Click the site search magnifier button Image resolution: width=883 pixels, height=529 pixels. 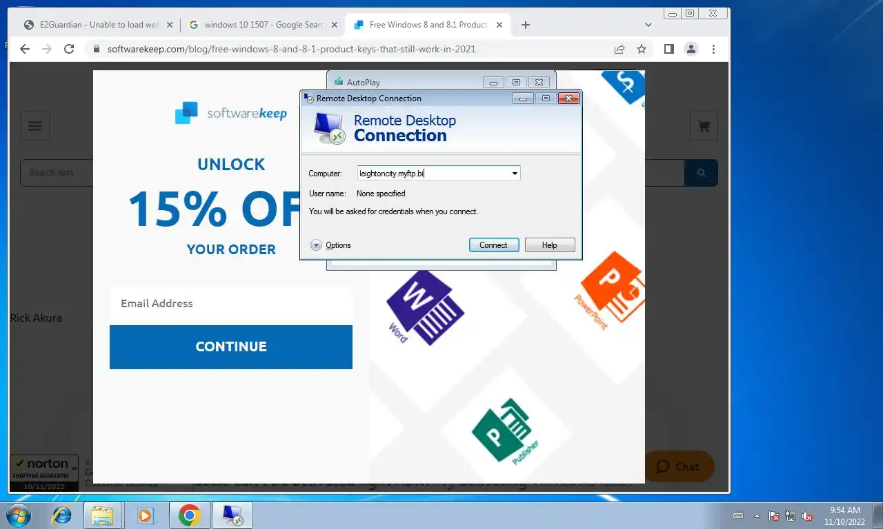tap(701, 173)
